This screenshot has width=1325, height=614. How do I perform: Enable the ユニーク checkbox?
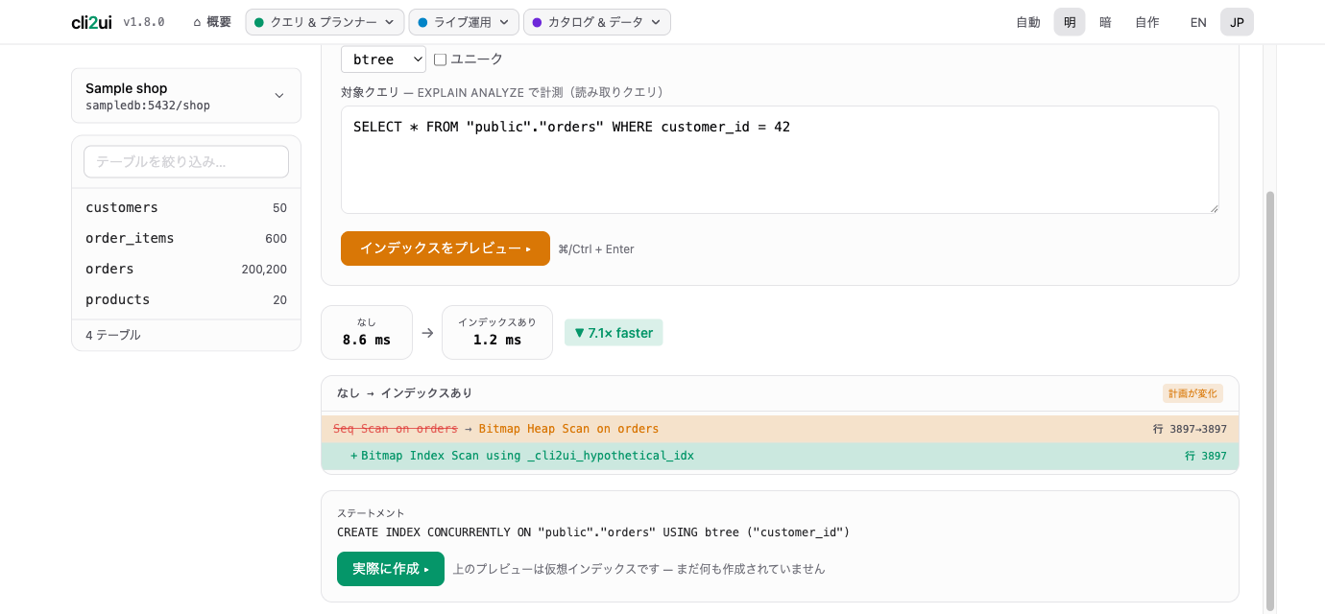(440, 59)
